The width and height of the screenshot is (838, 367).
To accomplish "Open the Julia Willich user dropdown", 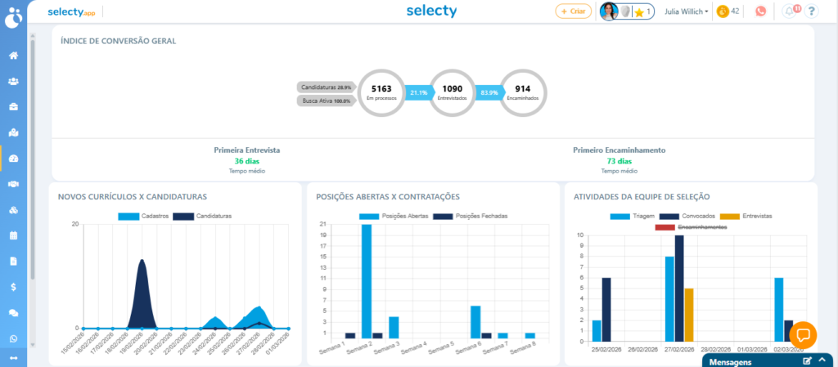I will [x=687, y=11].
